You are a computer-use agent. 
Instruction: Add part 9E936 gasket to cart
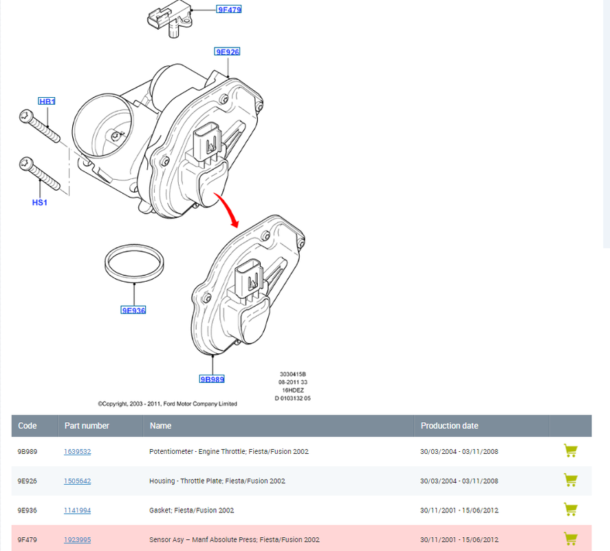(570, 510)
